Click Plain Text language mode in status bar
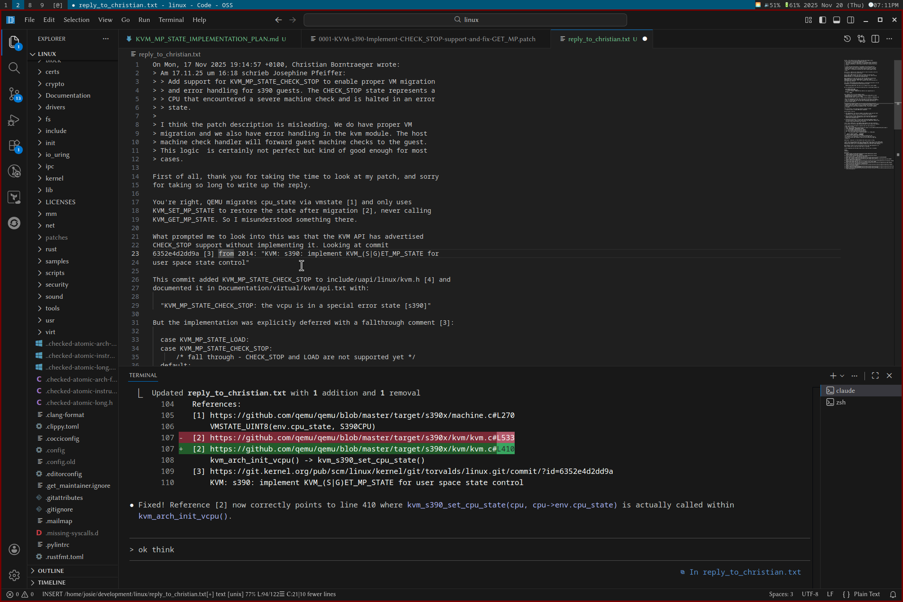This screenshot has width=903, height=602. 866,594
